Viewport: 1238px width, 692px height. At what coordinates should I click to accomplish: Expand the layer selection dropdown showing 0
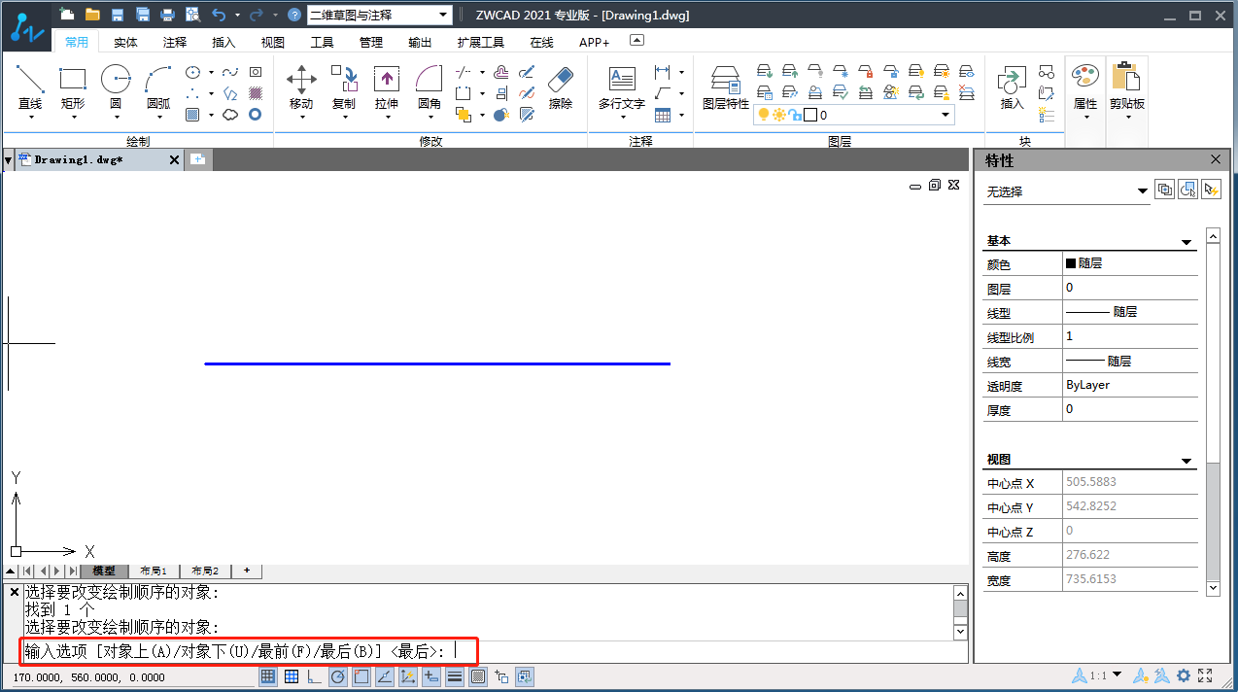click(946, 115)
